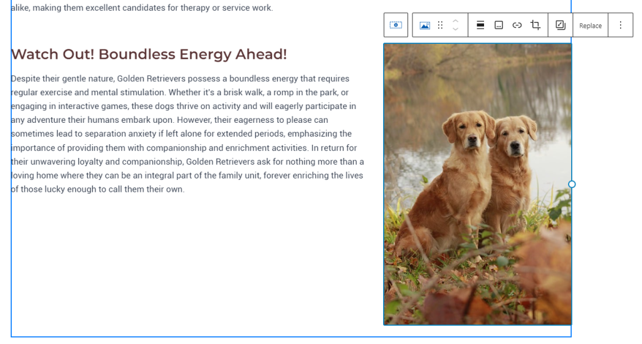Add a caption to the image
Image resolution: width=642 pixels, height=344 pixels.
pos(498,25)
